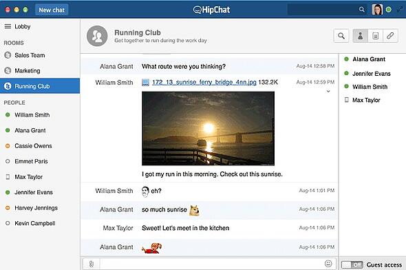Screen dimensions: 406x270
Task: Click the Running Club sidebar room icon
Action: pyautogui.click(x=8, y=86)
